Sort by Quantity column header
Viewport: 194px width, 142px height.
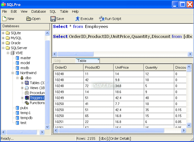tap(159, 67)
